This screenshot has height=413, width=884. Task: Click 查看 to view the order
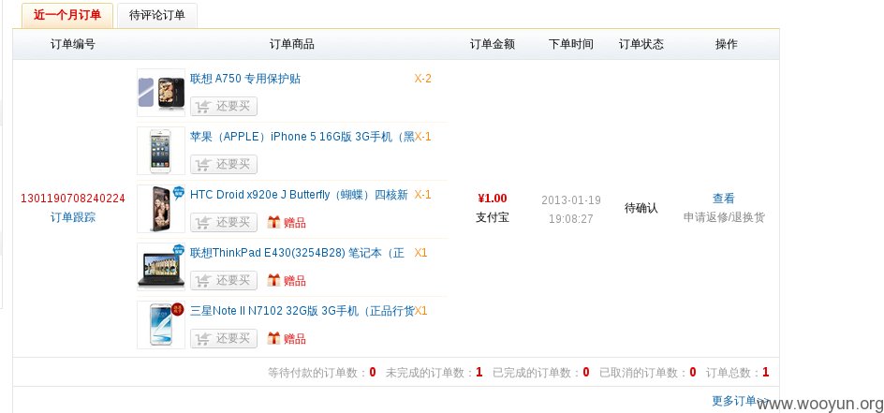(x=724, y=199)
